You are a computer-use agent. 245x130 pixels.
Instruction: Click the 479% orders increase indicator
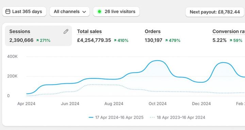coord(173,40)
